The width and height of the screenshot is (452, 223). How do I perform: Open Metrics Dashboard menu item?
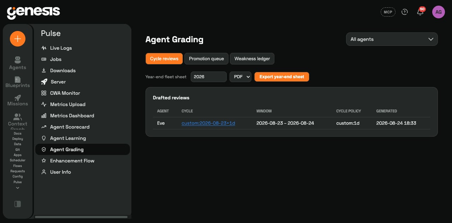click(83, 116)
